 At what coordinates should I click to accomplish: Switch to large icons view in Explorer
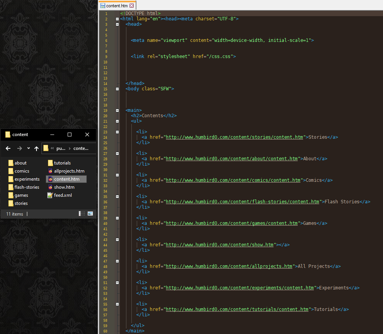point(90,214)
